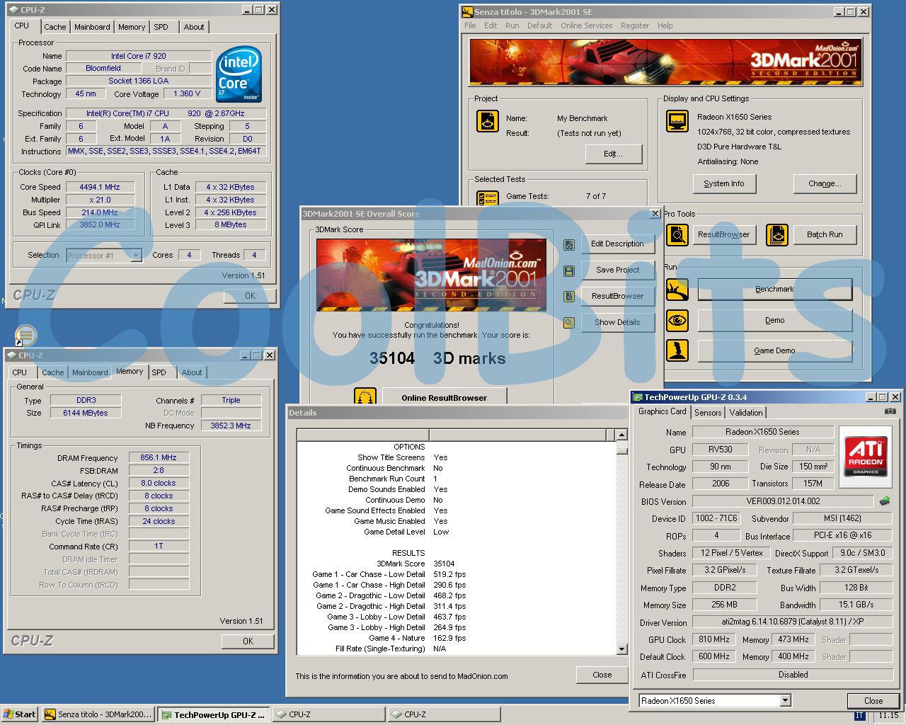Click the Details list scroll up arrow
The image size is (906, 725).
[621, 435]
